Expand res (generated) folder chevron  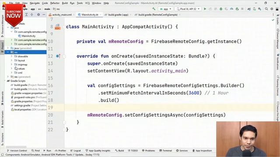(x=8, y=77)
